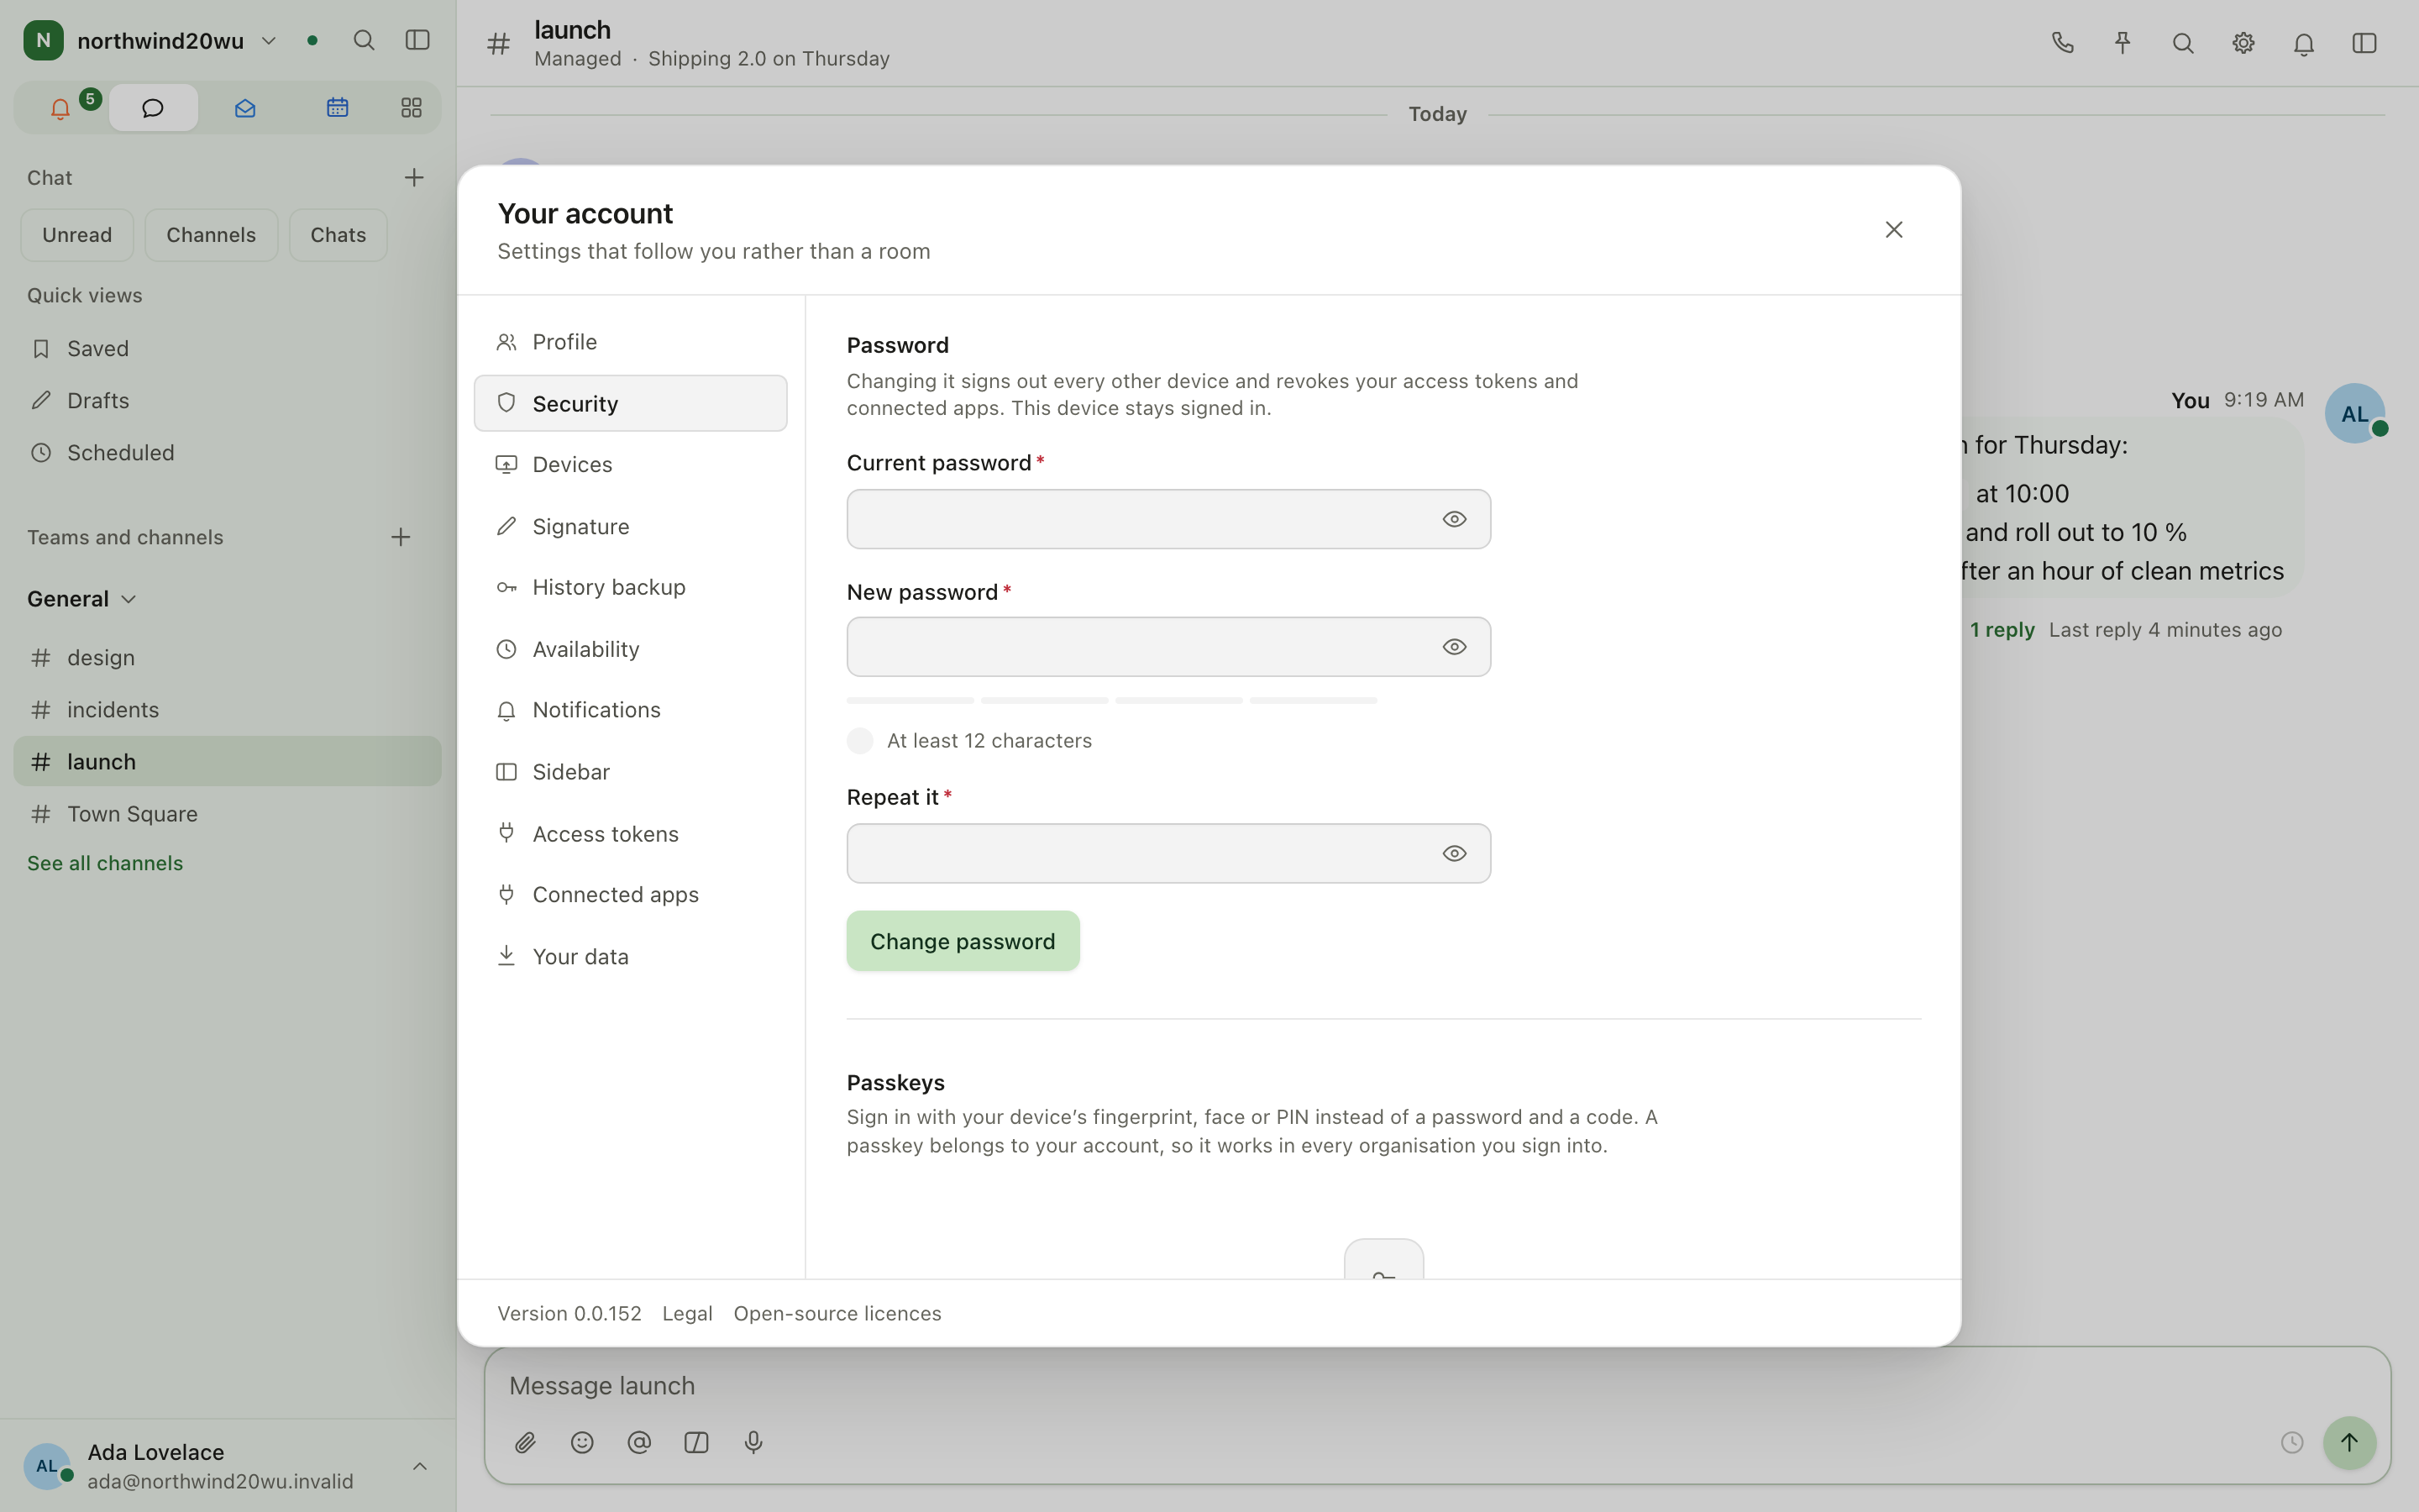Attach a file with paperclip icon
2419x1512 pixels.
[x=525, y=1442]
